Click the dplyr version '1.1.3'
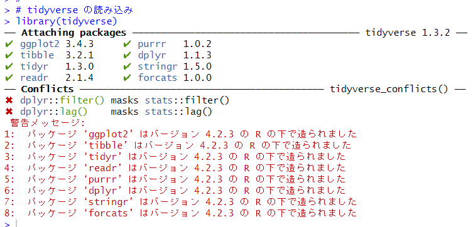The width and height of the screenshot is (473, 227). click(x=198, y=55)
